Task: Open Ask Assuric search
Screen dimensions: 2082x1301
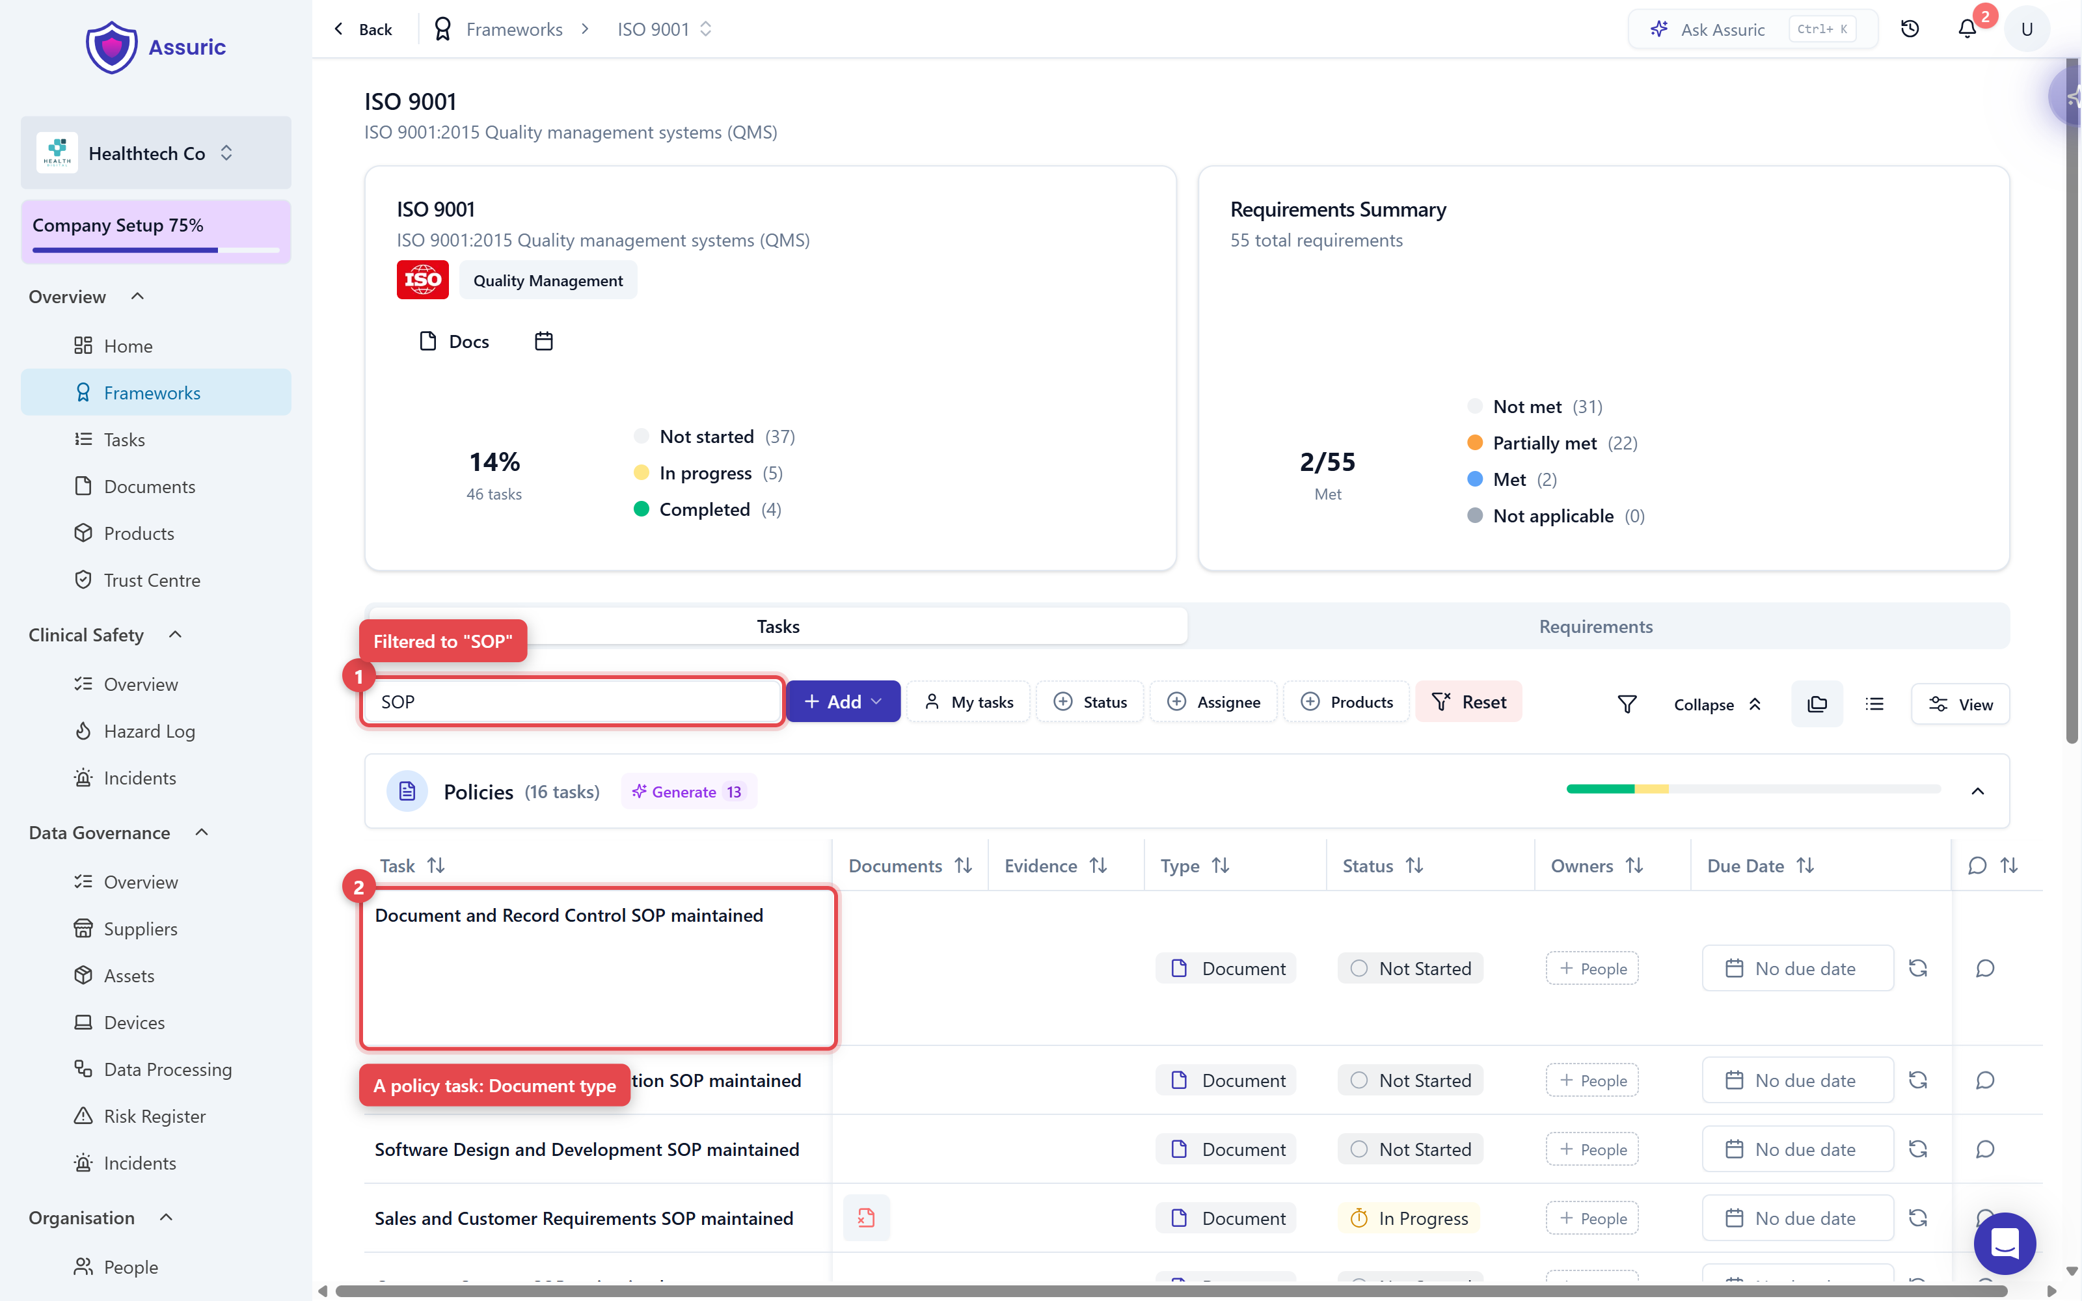Action: tap(1753, 29)
